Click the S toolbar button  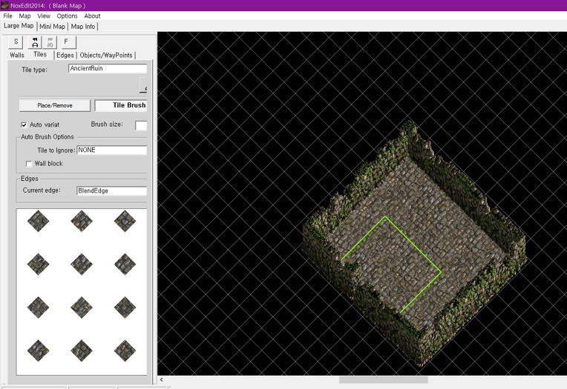coord(16,42)
